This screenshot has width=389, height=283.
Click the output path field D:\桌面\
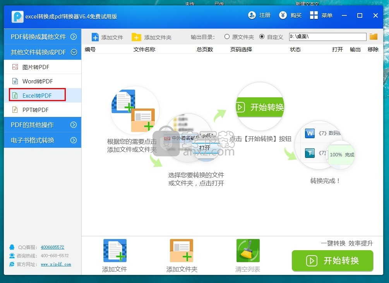(x=327, y=37)
